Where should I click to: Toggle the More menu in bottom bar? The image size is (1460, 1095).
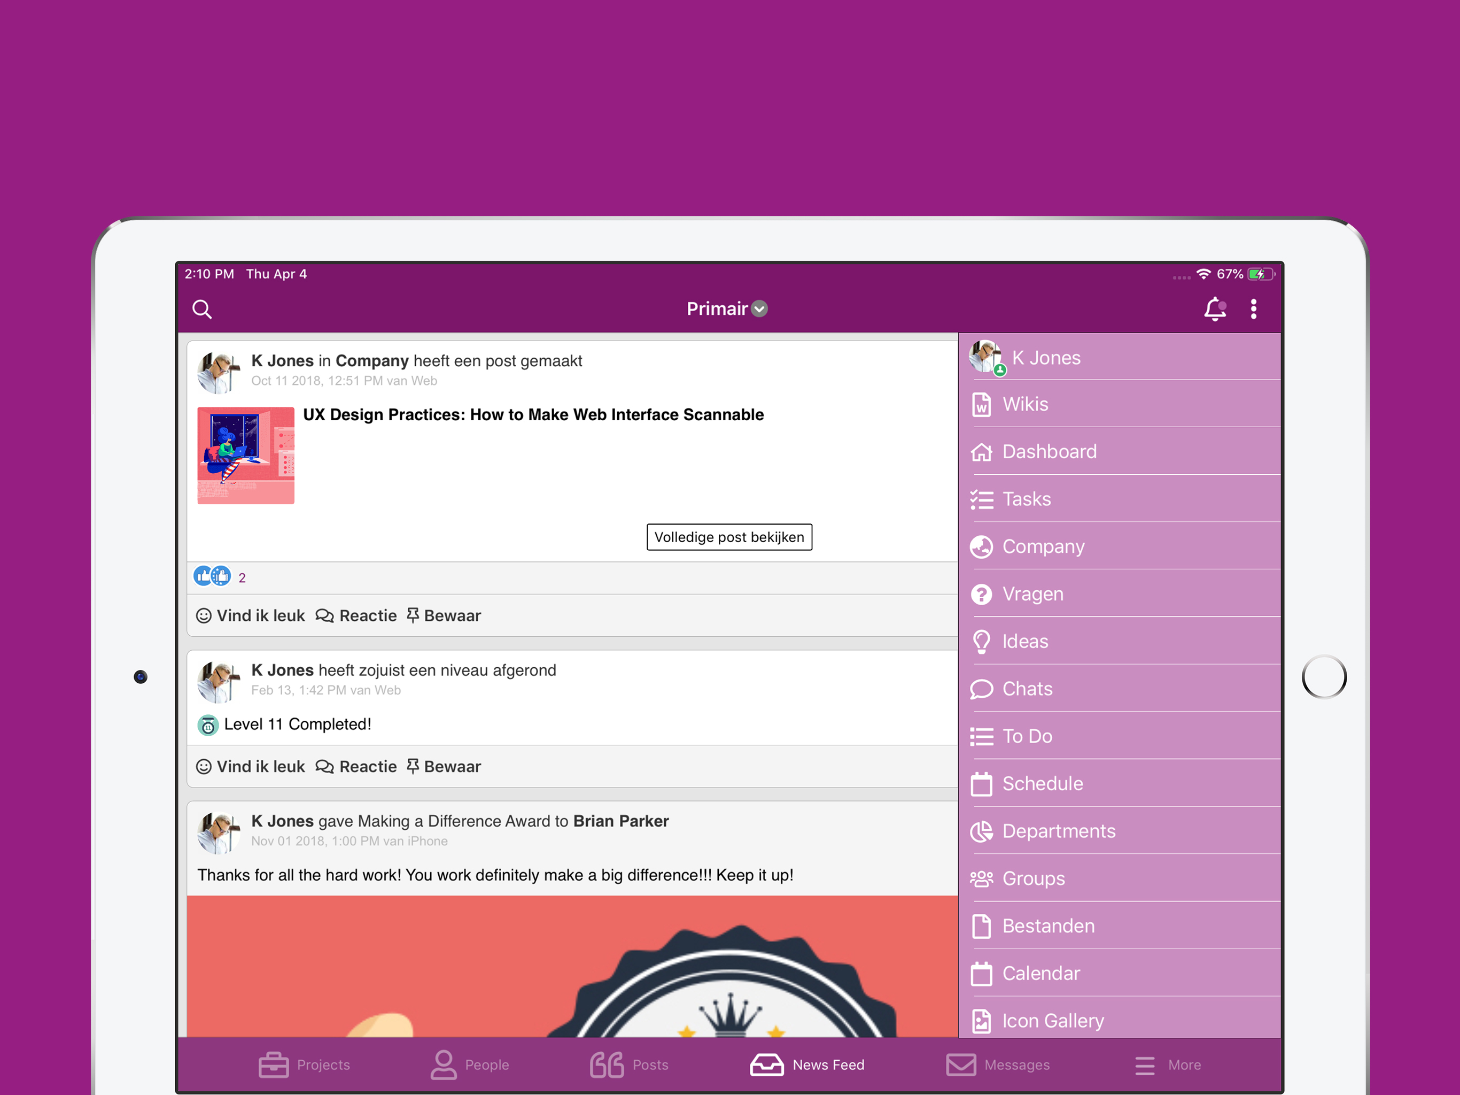click(1168, 1065)
